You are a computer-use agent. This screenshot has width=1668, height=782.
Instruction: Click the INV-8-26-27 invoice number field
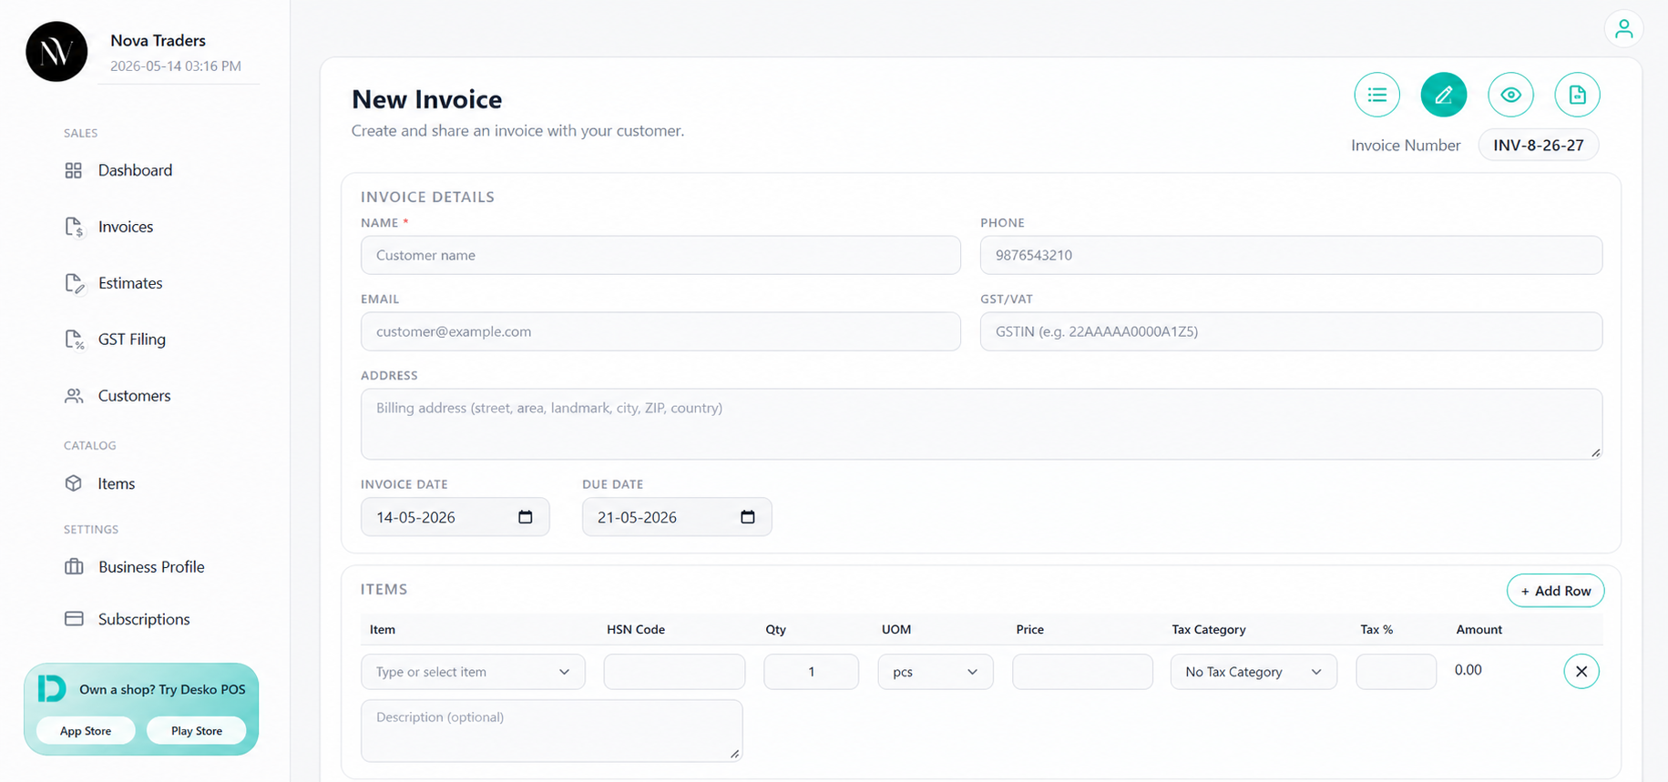1539,145
